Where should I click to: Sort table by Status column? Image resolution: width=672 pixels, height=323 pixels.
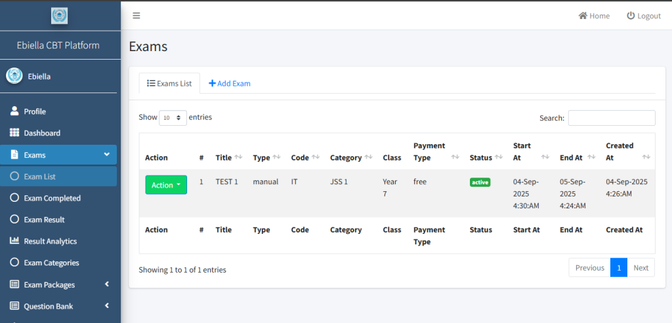click(486, 158)
